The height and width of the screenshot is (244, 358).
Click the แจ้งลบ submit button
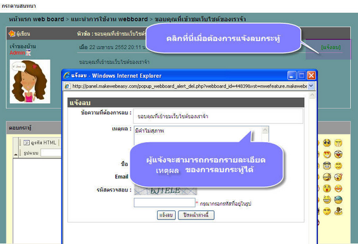tap(166, 215)
